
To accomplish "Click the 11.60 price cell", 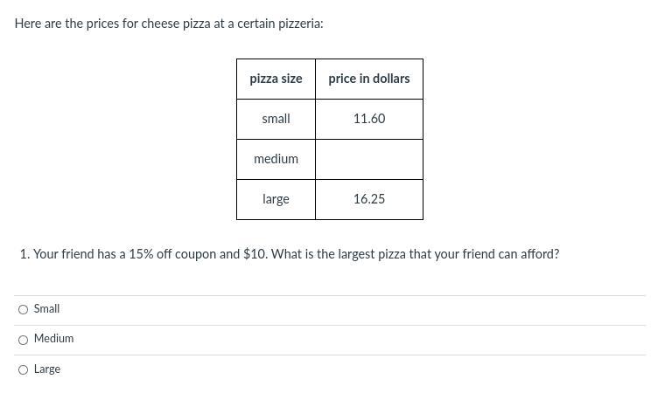I will coord(369,119).
